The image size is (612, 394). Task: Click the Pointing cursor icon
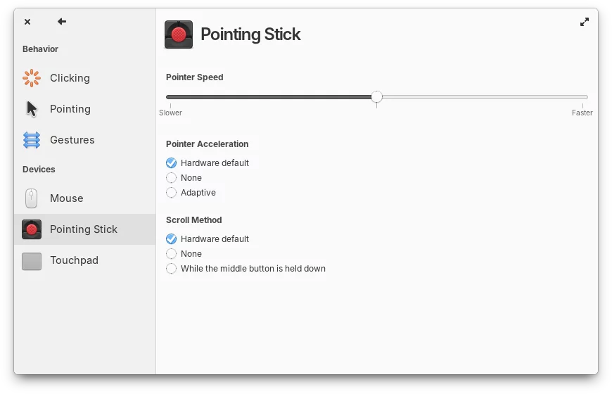tap(32, 109)
